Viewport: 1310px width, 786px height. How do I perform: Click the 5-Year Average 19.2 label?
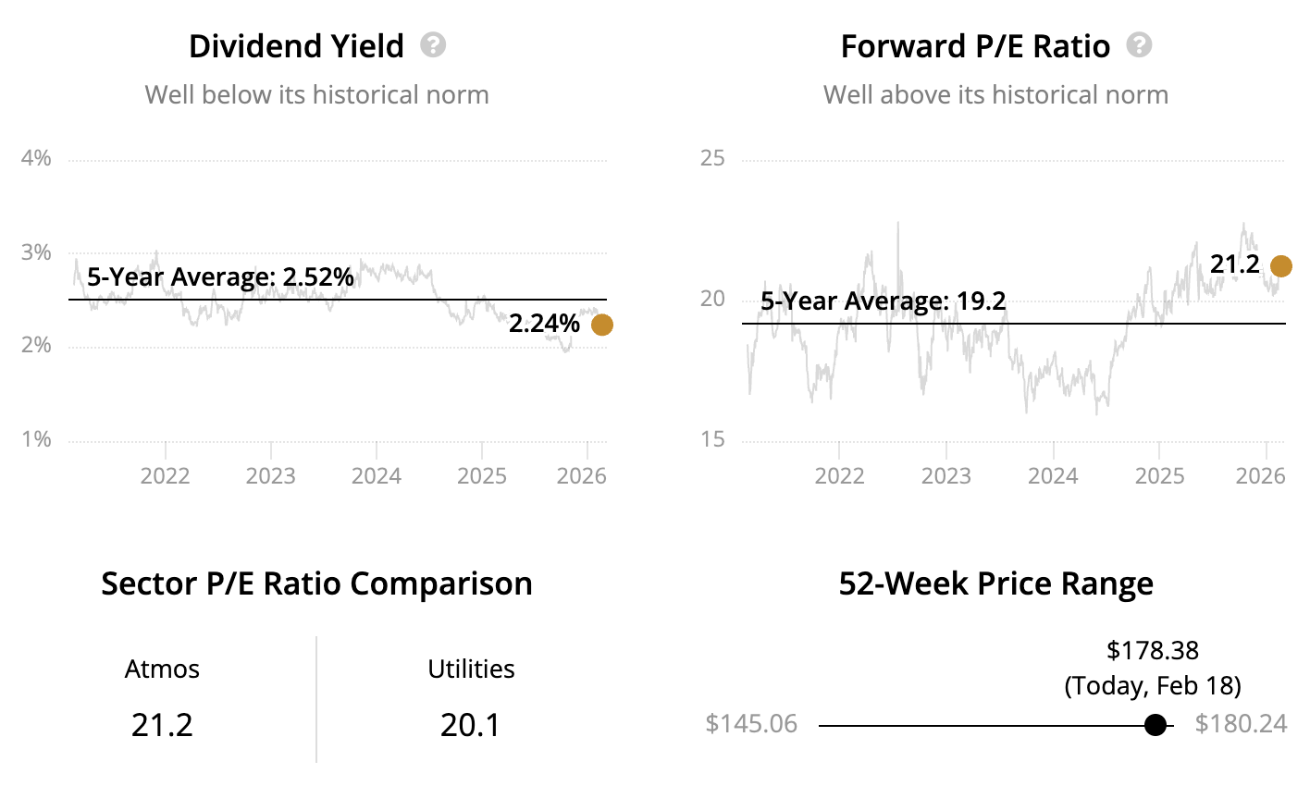coord(883,301)
